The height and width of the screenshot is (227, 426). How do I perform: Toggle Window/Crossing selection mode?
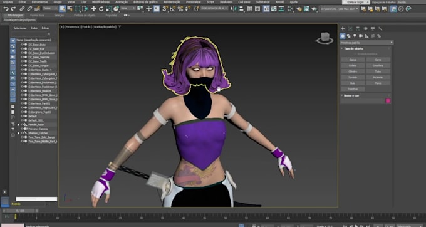(x=85, y=9)
